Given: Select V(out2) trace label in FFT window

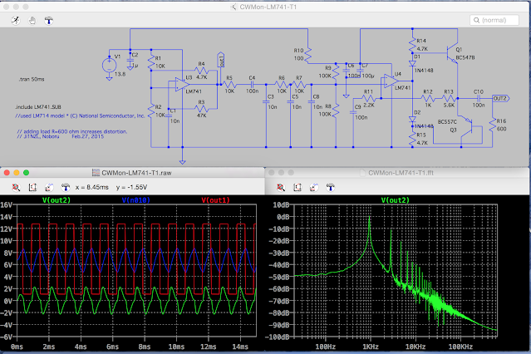Looking at the screenshot, I should pyautogui.click(x=396, y=200).
